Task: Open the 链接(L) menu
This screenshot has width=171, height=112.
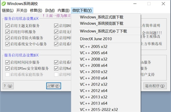Action: 8,11
